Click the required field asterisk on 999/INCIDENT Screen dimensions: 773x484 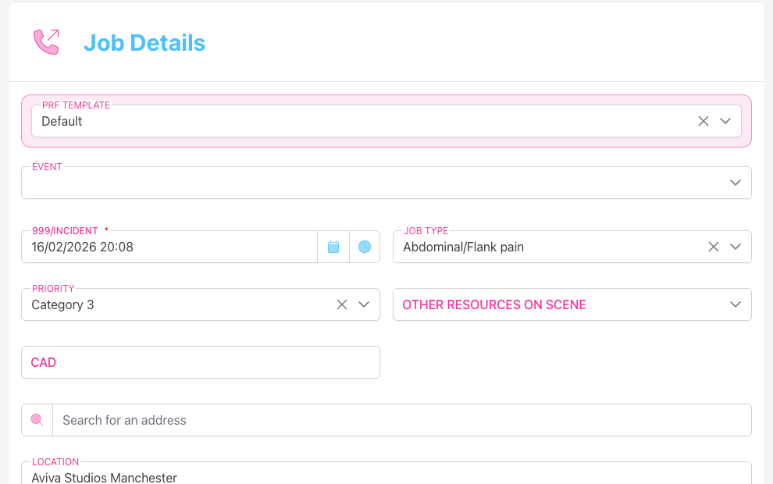107,228
